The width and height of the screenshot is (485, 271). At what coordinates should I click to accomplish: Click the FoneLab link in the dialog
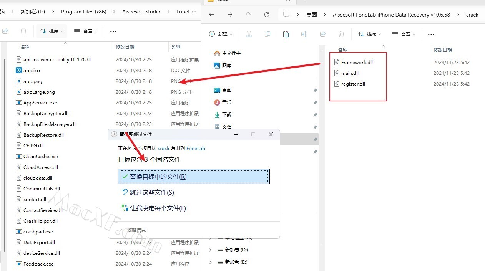(196, 148)
